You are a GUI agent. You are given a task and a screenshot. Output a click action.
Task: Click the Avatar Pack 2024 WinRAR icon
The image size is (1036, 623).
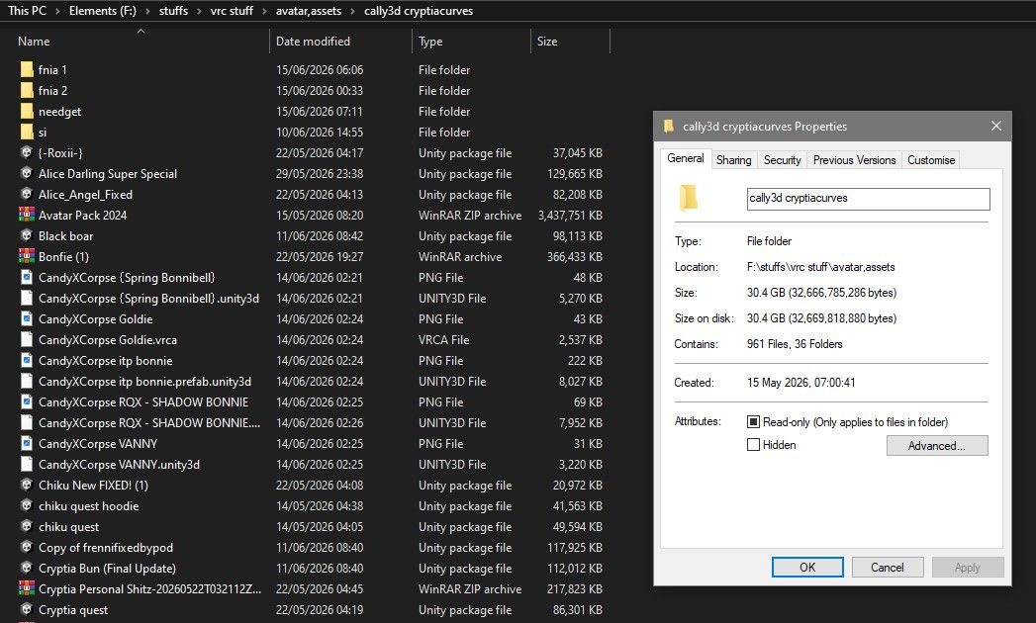(x=27, y=215)
